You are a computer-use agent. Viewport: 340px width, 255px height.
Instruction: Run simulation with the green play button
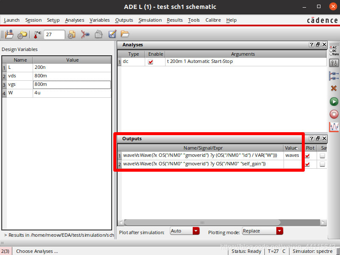[334, 102]
